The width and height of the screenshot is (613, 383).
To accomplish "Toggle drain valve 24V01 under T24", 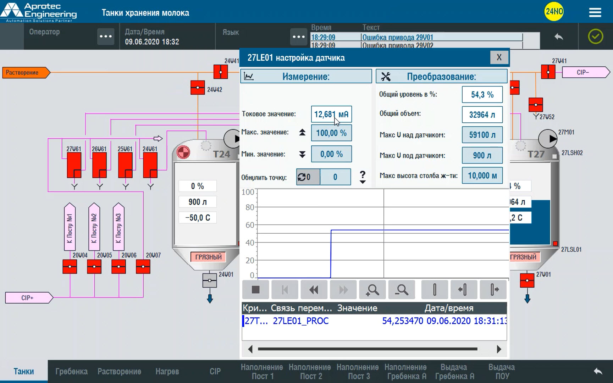I will tap(210, 281).
